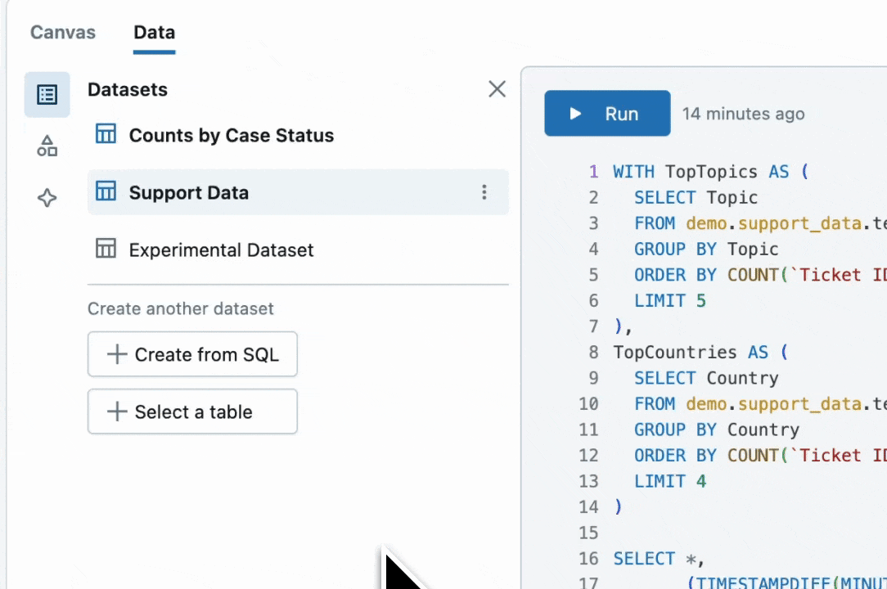Viewport: 887px width, 589px height.
Task: Open the shapes icon in left sidebar
Action: tap(47, 146)
